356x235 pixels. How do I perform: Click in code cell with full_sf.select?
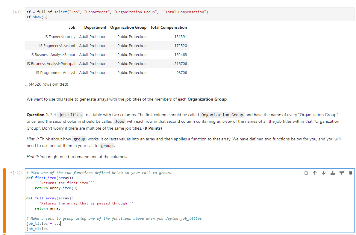click(x=189, y=15)
